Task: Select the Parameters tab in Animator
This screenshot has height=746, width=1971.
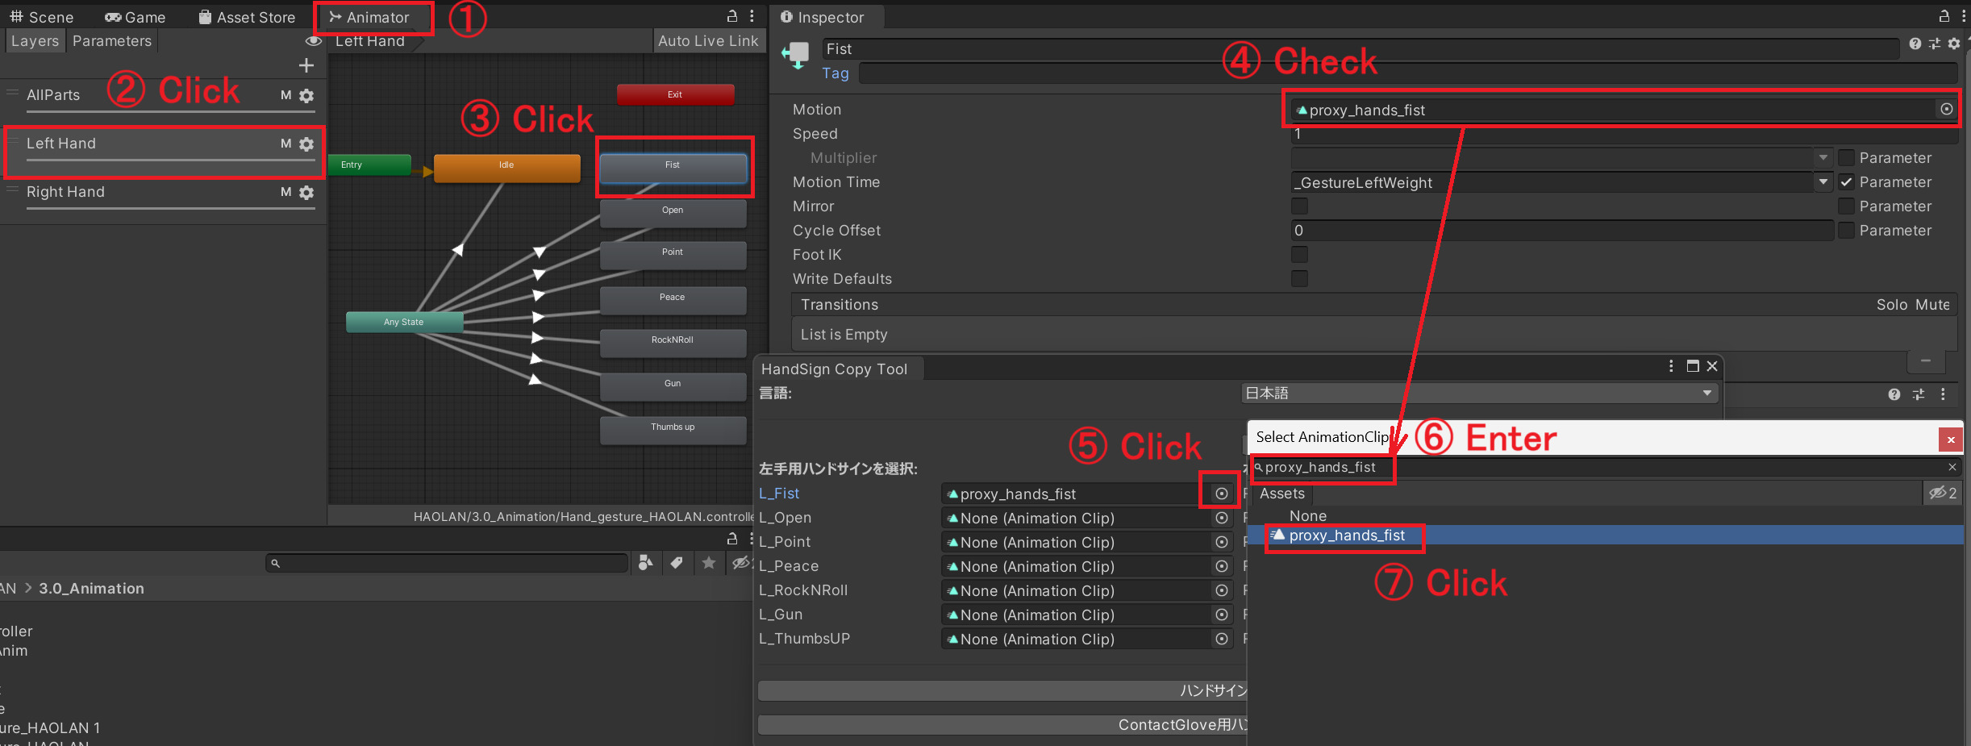Action: (x=112, y=41)
